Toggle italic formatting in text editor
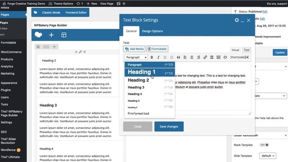The height and width of the screenshot is (162, 288). click(x=158, y=57)
